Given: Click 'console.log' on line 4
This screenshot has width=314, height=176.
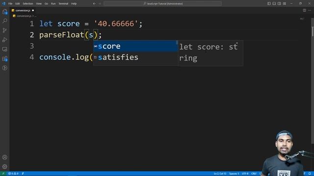Looking at the screenshot, I should click(64, 57).
